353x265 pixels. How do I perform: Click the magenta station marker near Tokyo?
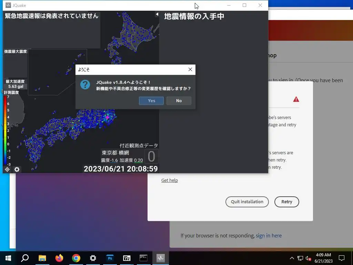coord(108,117)
